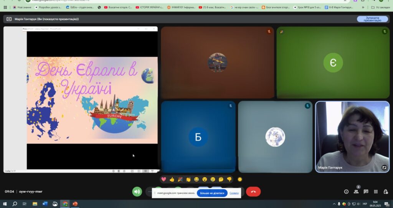Viewport: 393px width, 208px height.
Task: Open Windows taskbar search
Action: 15,204
